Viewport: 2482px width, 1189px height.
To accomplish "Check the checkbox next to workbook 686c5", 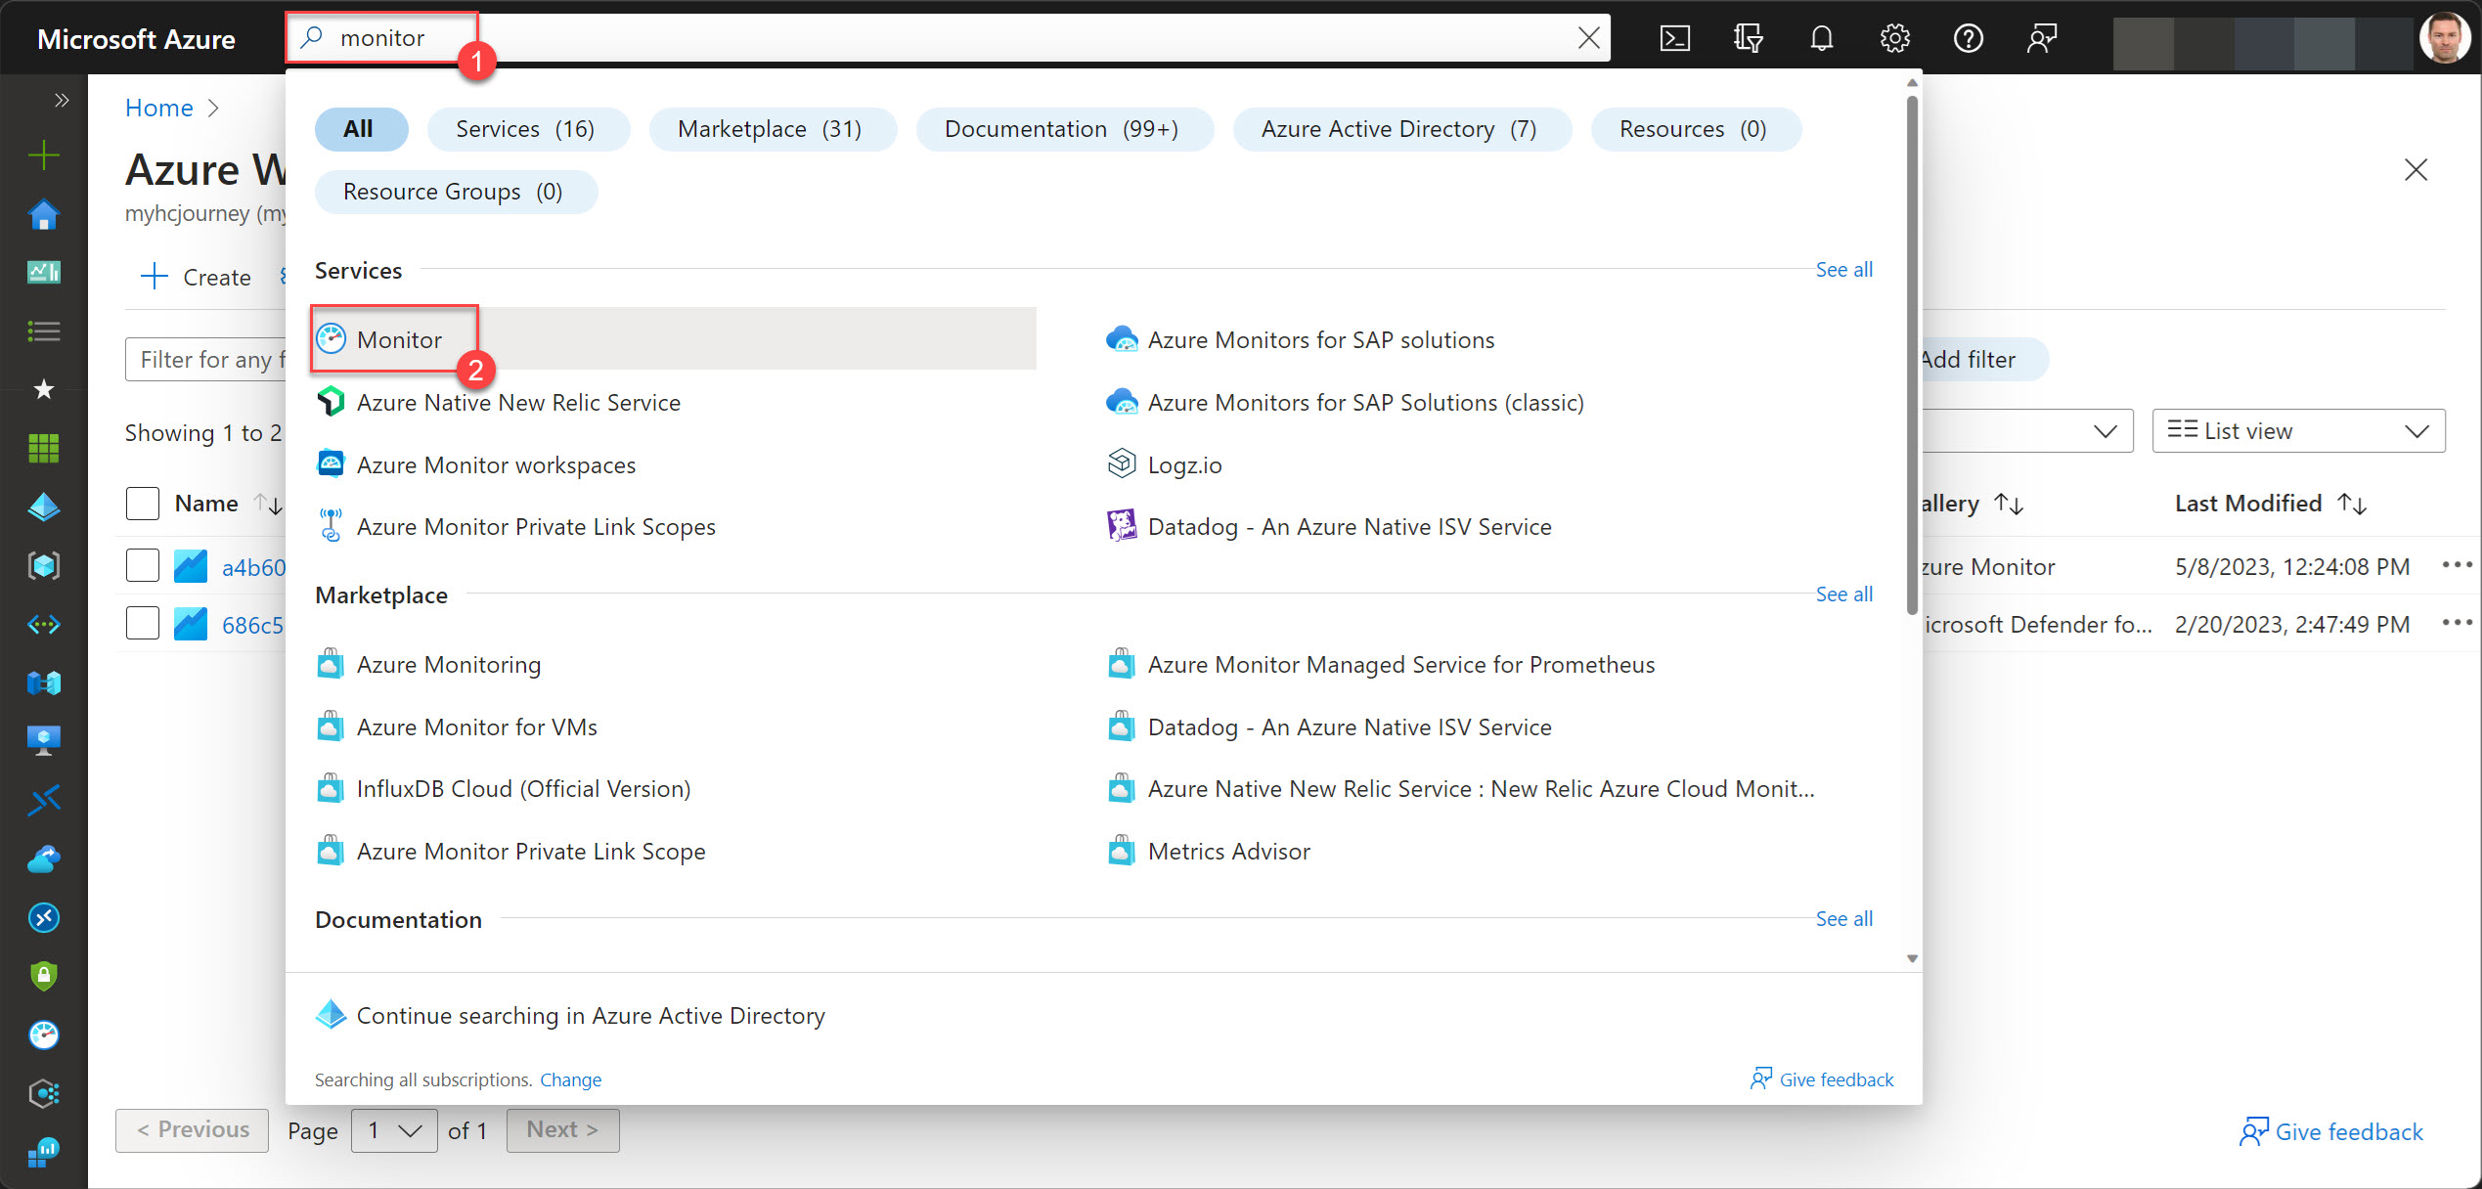I will 142,623.
